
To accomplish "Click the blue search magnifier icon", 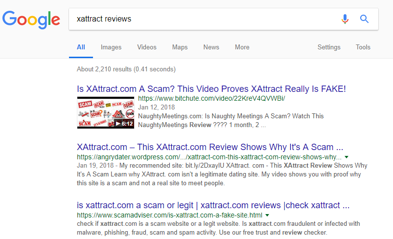I will coord(364,19).
